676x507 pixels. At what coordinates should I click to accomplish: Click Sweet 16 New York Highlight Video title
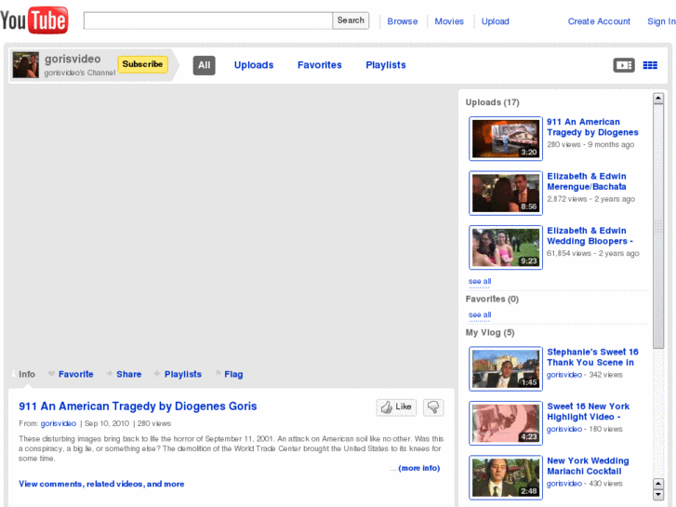pyautogui.click(x=588, y=411)
